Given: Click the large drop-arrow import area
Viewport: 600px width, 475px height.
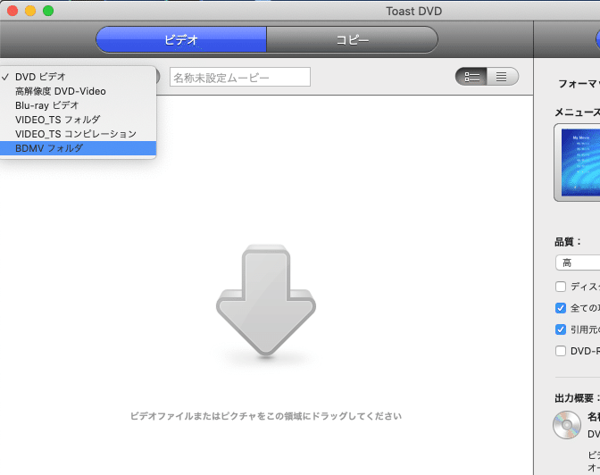Looking at the screenshot, I should point(266,301).
